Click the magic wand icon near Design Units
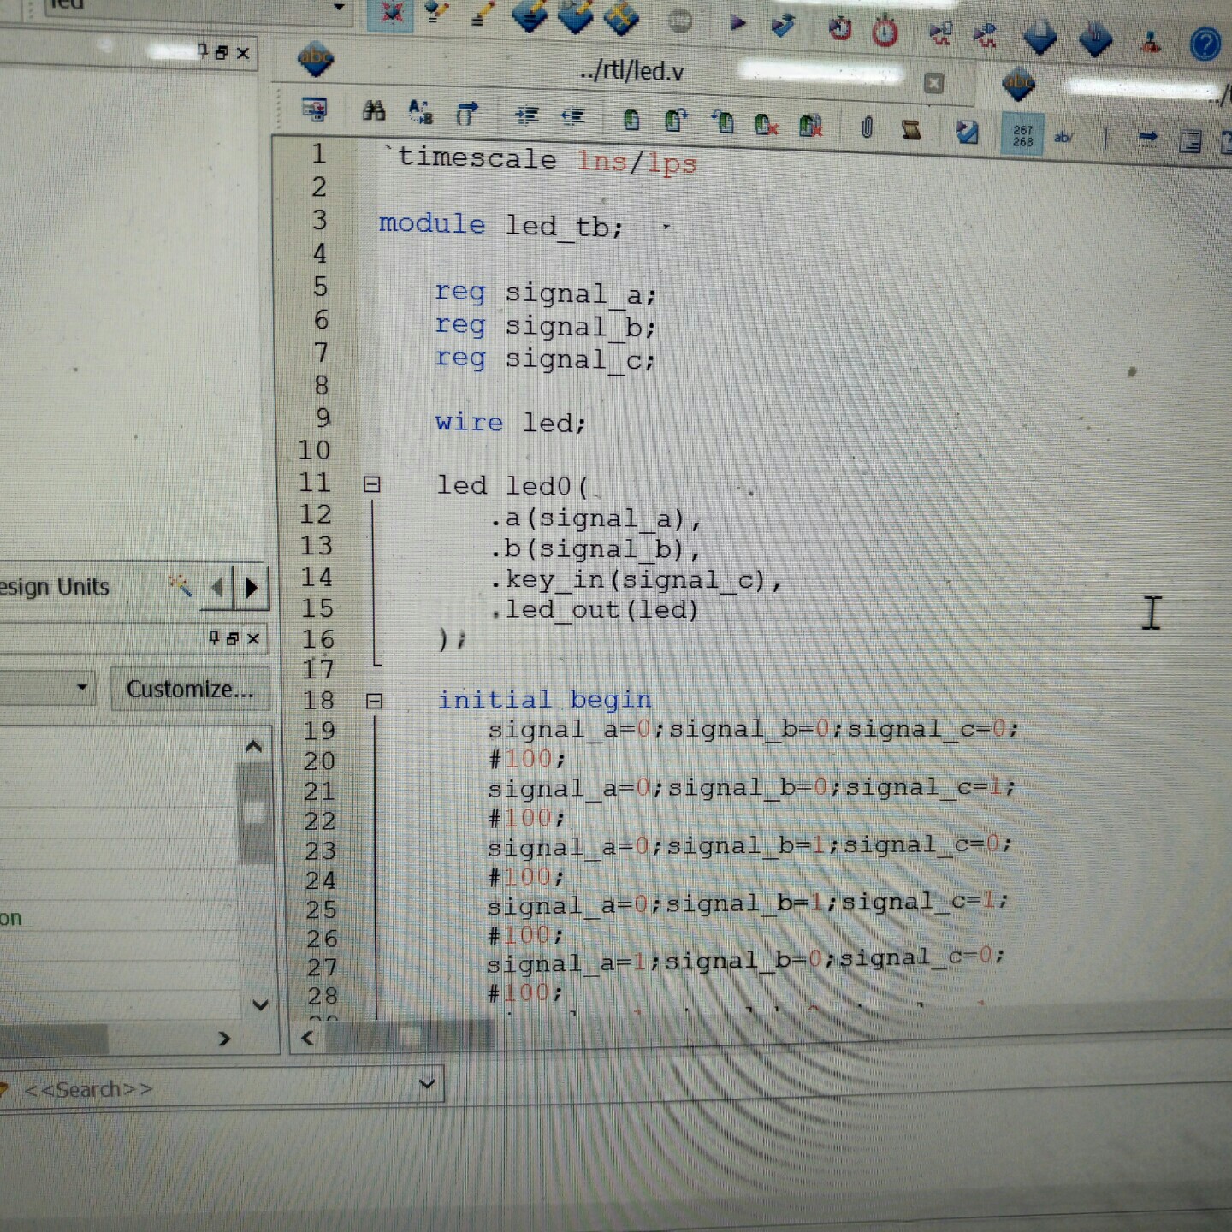 click(x=180, y=585)
